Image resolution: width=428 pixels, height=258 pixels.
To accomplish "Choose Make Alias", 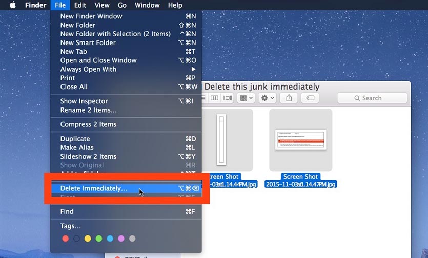I will coord(126,147).
